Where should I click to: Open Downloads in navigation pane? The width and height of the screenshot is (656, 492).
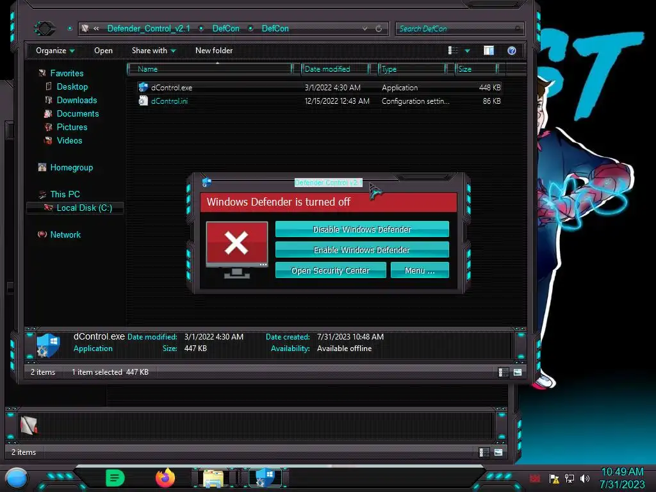(x=77, y=100)
